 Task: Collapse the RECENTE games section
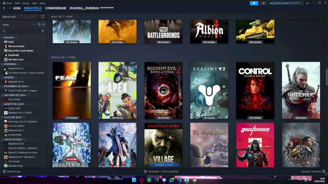[x=2, y=37]
